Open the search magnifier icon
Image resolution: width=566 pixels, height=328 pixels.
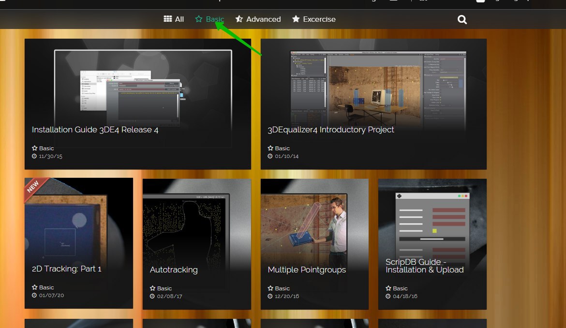[x=462, y=19]
